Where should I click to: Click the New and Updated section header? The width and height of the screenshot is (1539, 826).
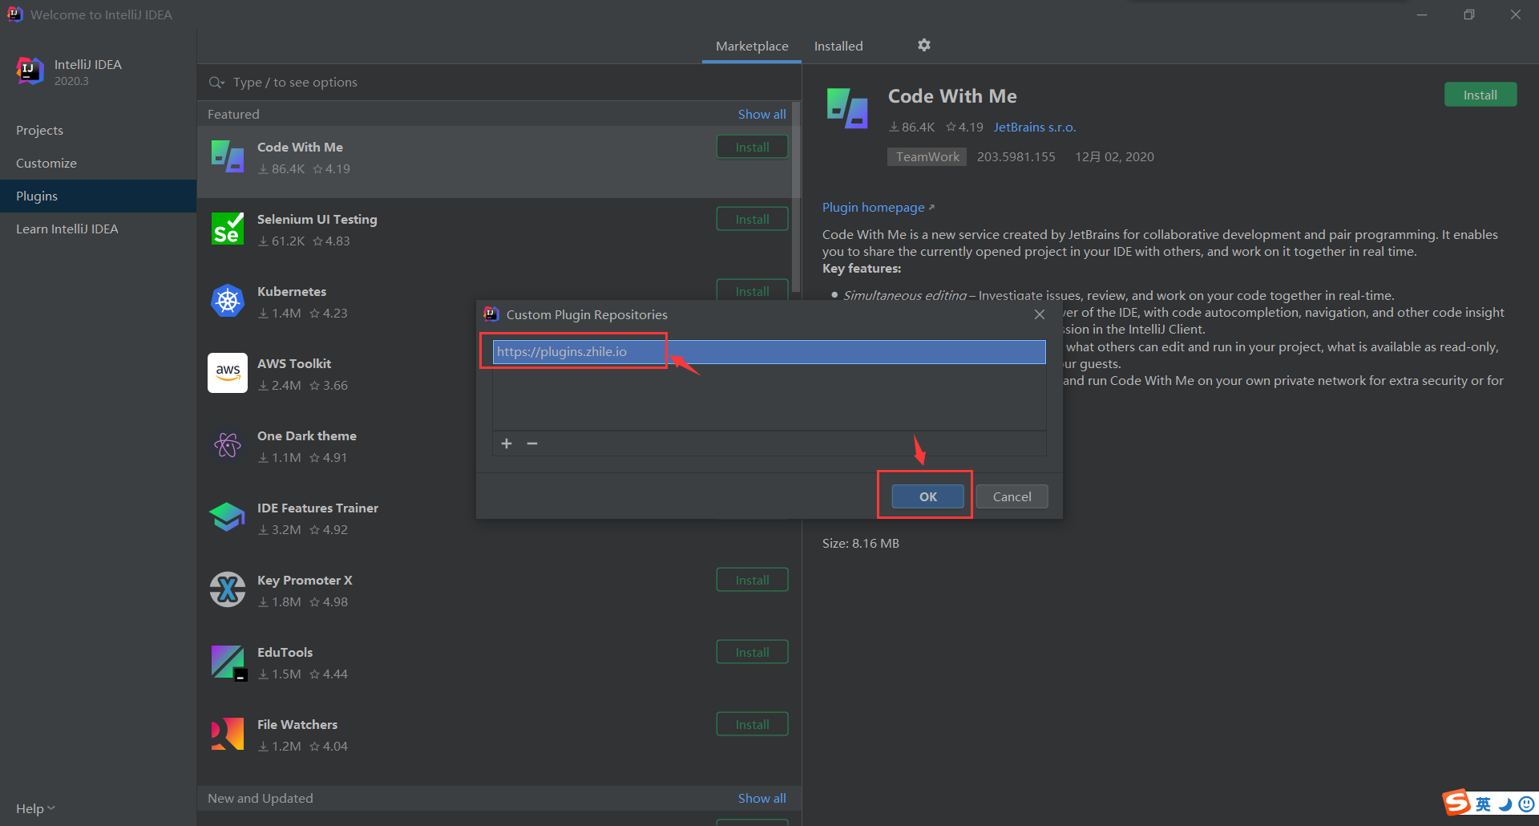click(261, 798)
